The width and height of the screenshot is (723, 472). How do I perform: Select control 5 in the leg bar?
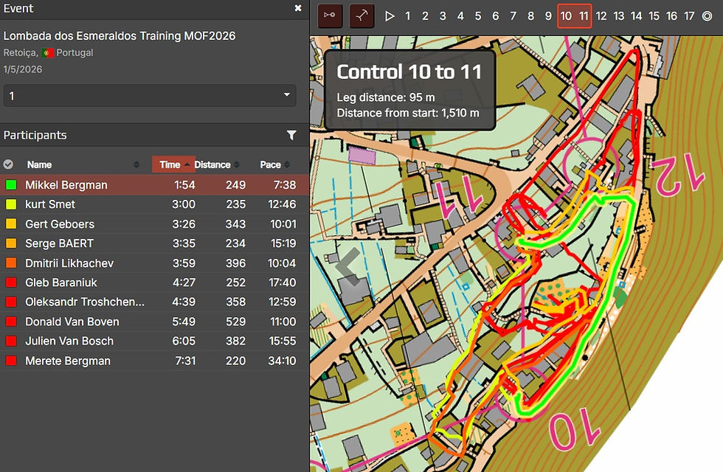coord(478,15)
